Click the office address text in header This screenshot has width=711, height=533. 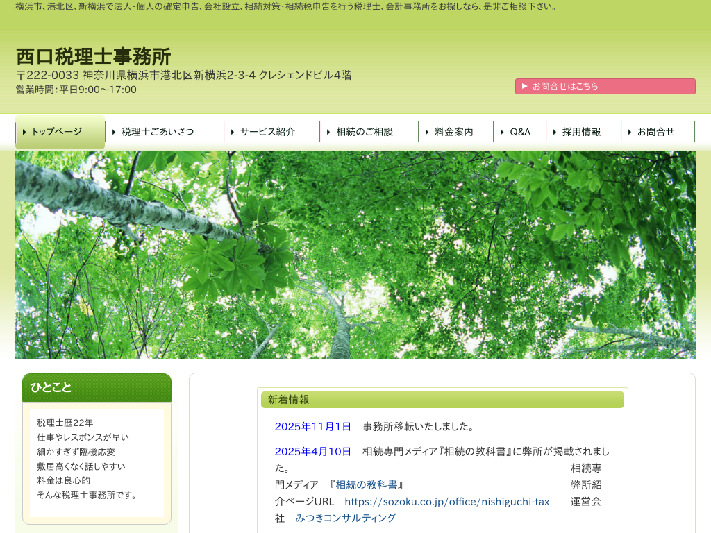click(183, 75)
